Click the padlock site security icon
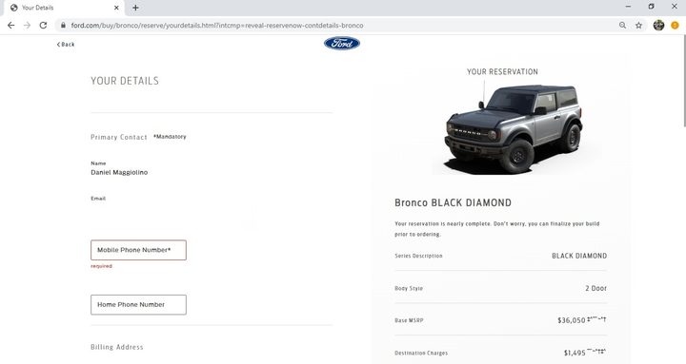686x364 pixels. tap(63, 26)
